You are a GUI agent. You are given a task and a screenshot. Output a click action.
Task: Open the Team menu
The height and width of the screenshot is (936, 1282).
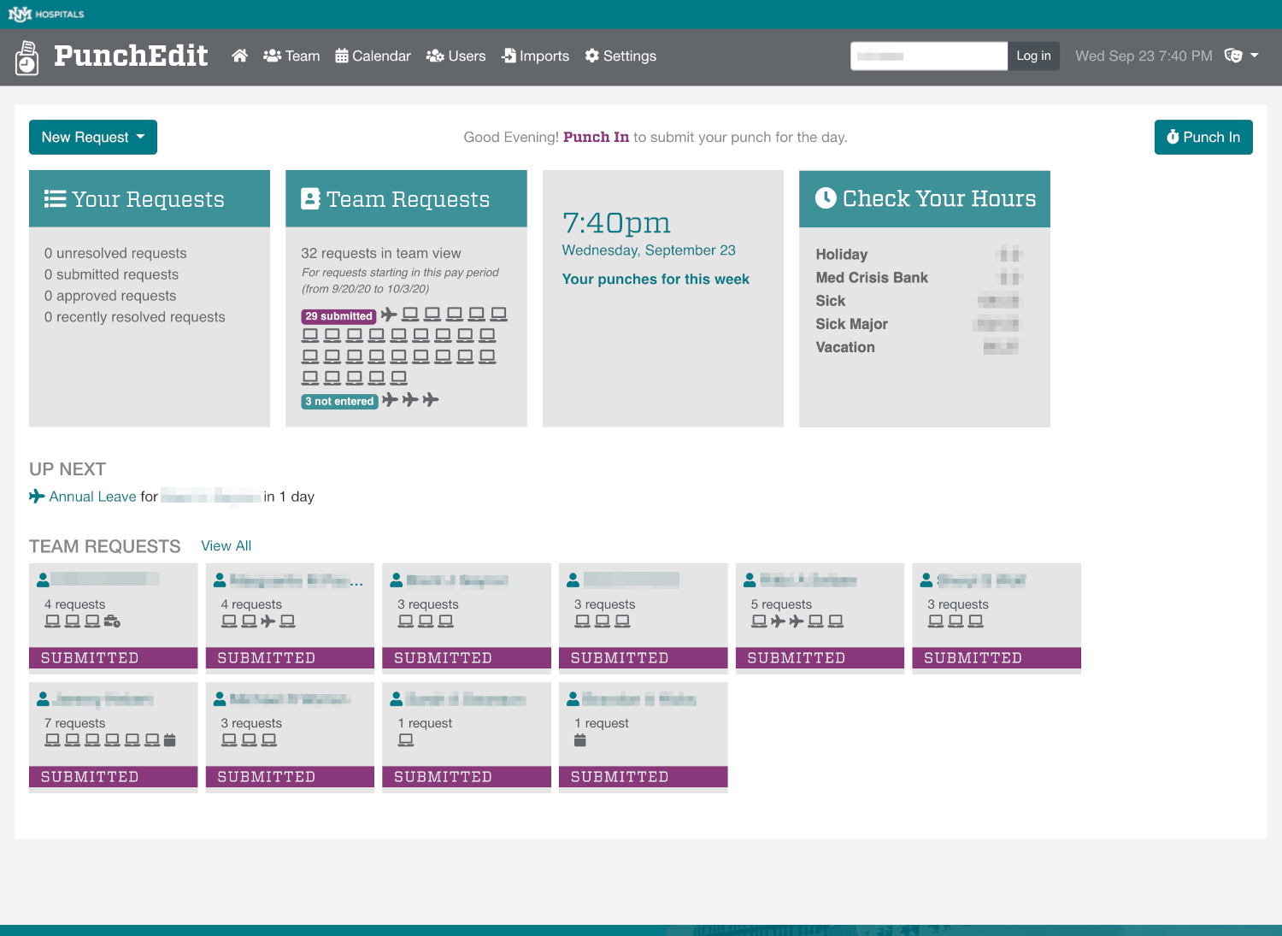click(x=291, y=56)
